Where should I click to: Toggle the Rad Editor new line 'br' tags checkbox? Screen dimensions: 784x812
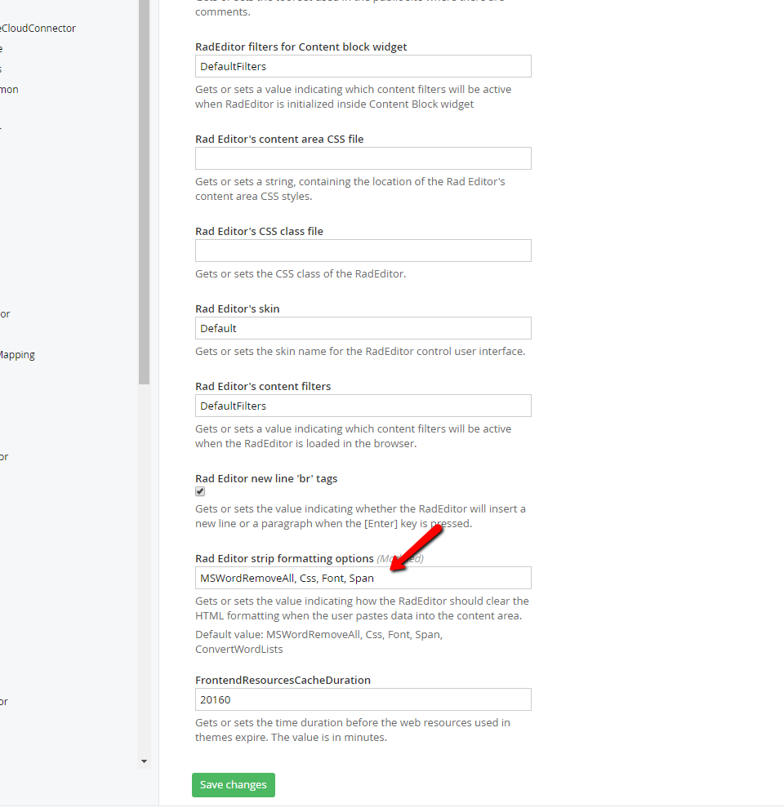[200, 491]
